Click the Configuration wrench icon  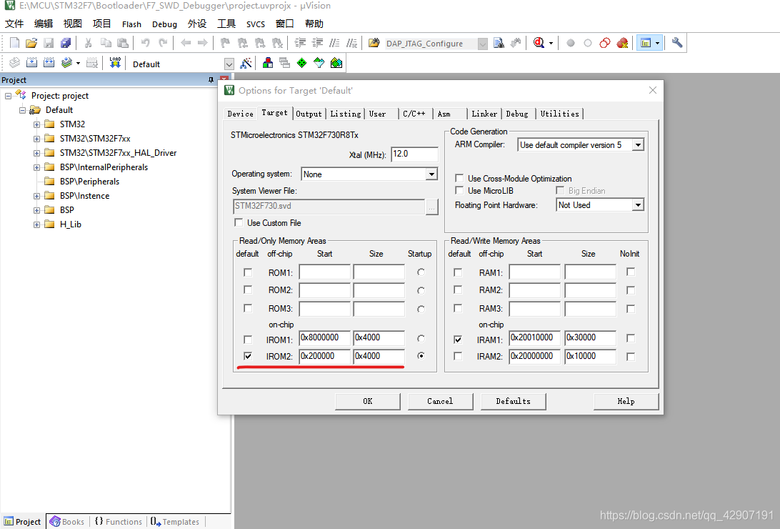click(x=677, y=43)
